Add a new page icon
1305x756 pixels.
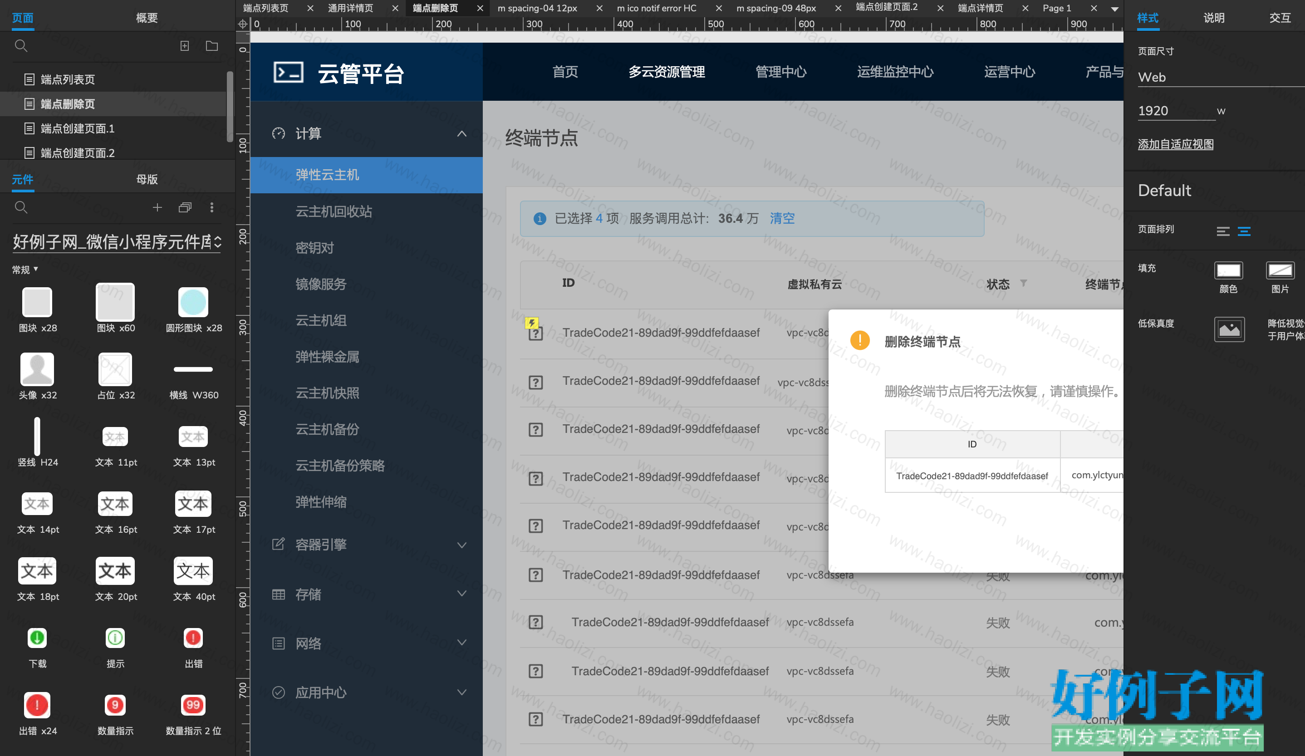pyautogui.click(x=184, y=46)
